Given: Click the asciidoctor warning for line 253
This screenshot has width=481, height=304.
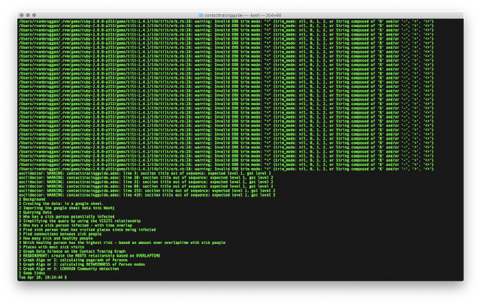Looking at the screenshot, I should (x=147, y=191).
